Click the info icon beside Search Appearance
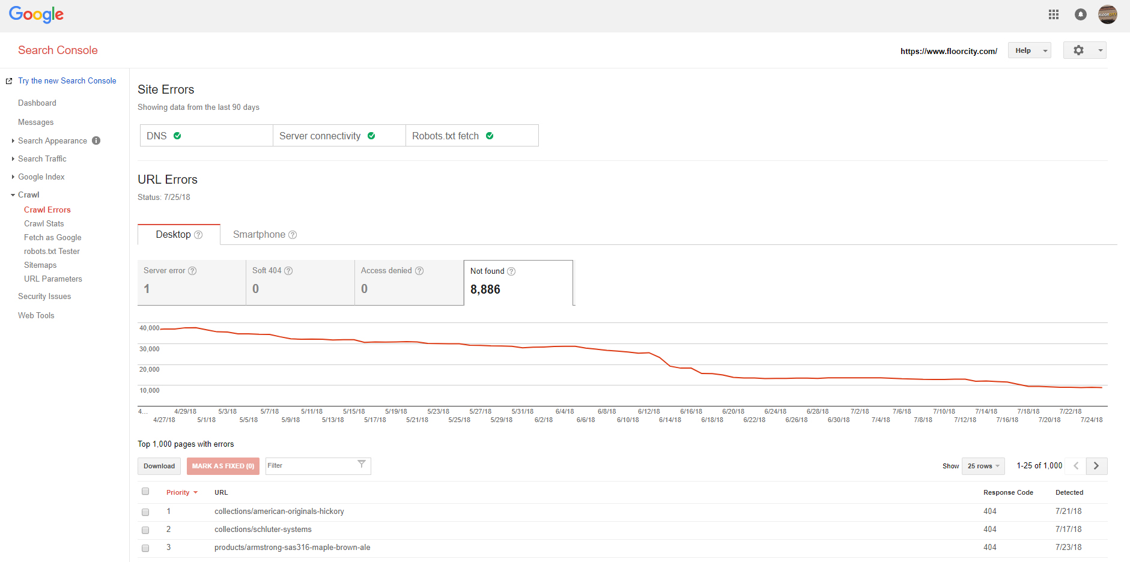 [96, 140]
